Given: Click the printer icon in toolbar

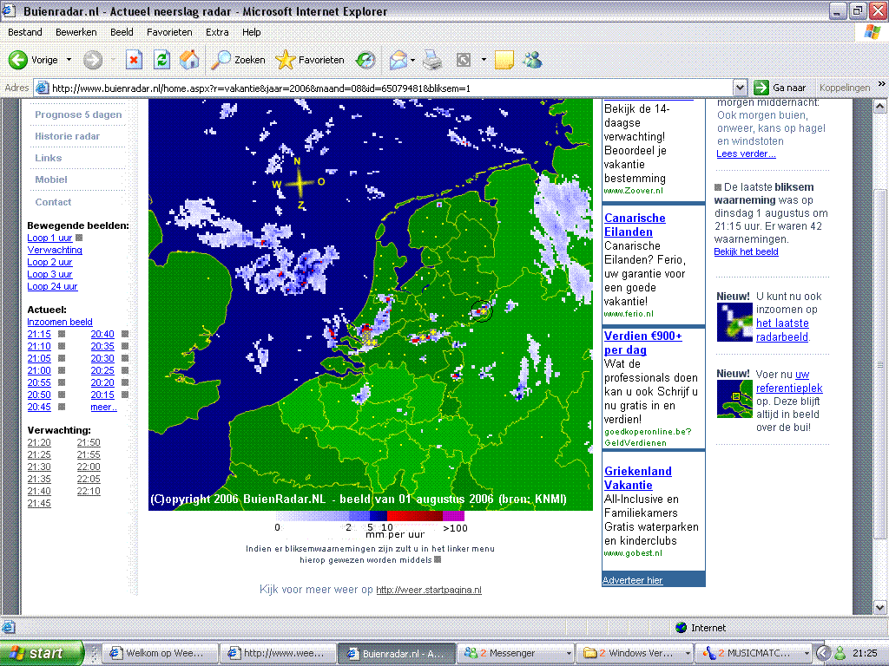Looking at the screenshot, I should pyautogui.click(x=432, y=60).
